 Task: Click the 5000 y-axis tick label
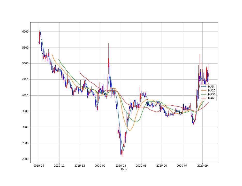(25, 63)
